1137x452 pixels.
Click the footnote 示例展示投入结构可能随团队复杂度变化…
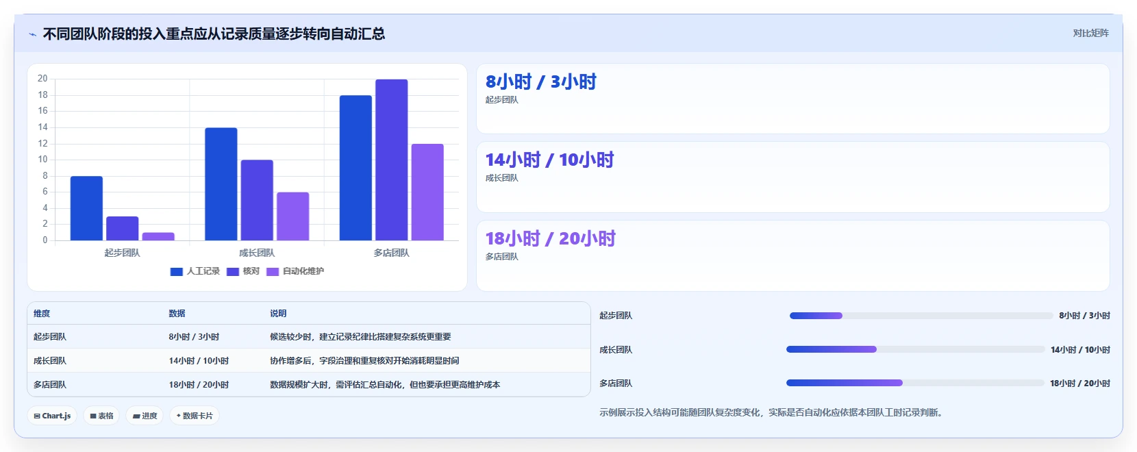click(x=771, y=412)
